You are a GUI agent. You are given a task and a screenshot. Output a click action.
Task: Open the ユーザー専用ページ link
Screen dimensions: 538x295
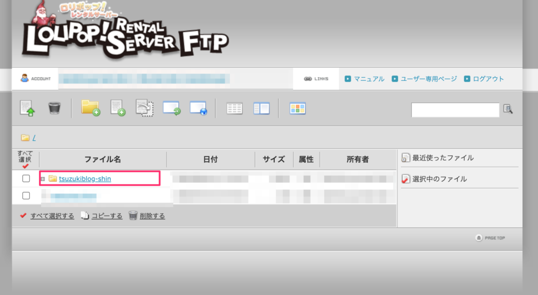[429, 79]
